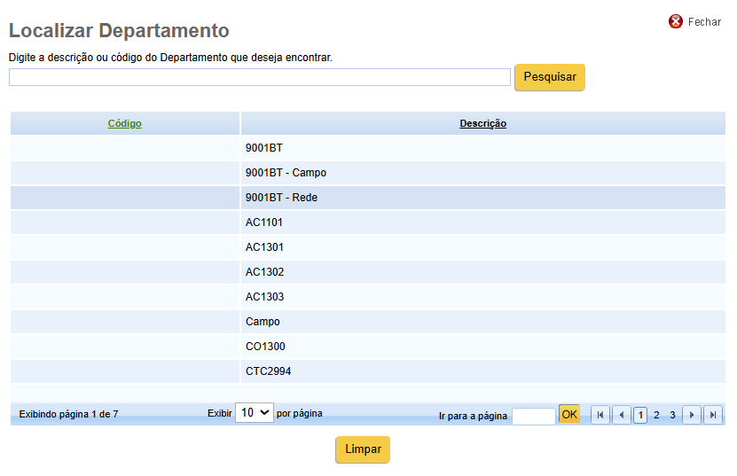Focus the department search text field

tap(260, 77)
